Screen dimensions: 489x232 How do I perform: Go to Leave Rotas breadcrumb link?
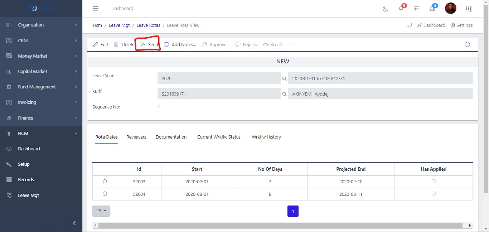148,25
